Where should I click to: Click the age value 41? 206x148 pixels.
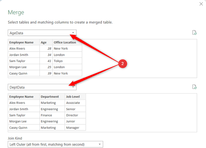46,61
